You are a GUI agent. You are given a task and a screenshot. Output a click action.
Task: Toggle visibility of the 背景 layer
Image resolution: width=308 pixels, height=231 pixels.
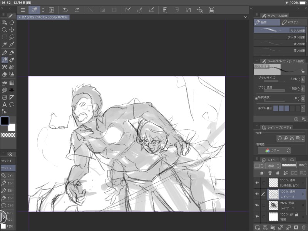(256, 216)
